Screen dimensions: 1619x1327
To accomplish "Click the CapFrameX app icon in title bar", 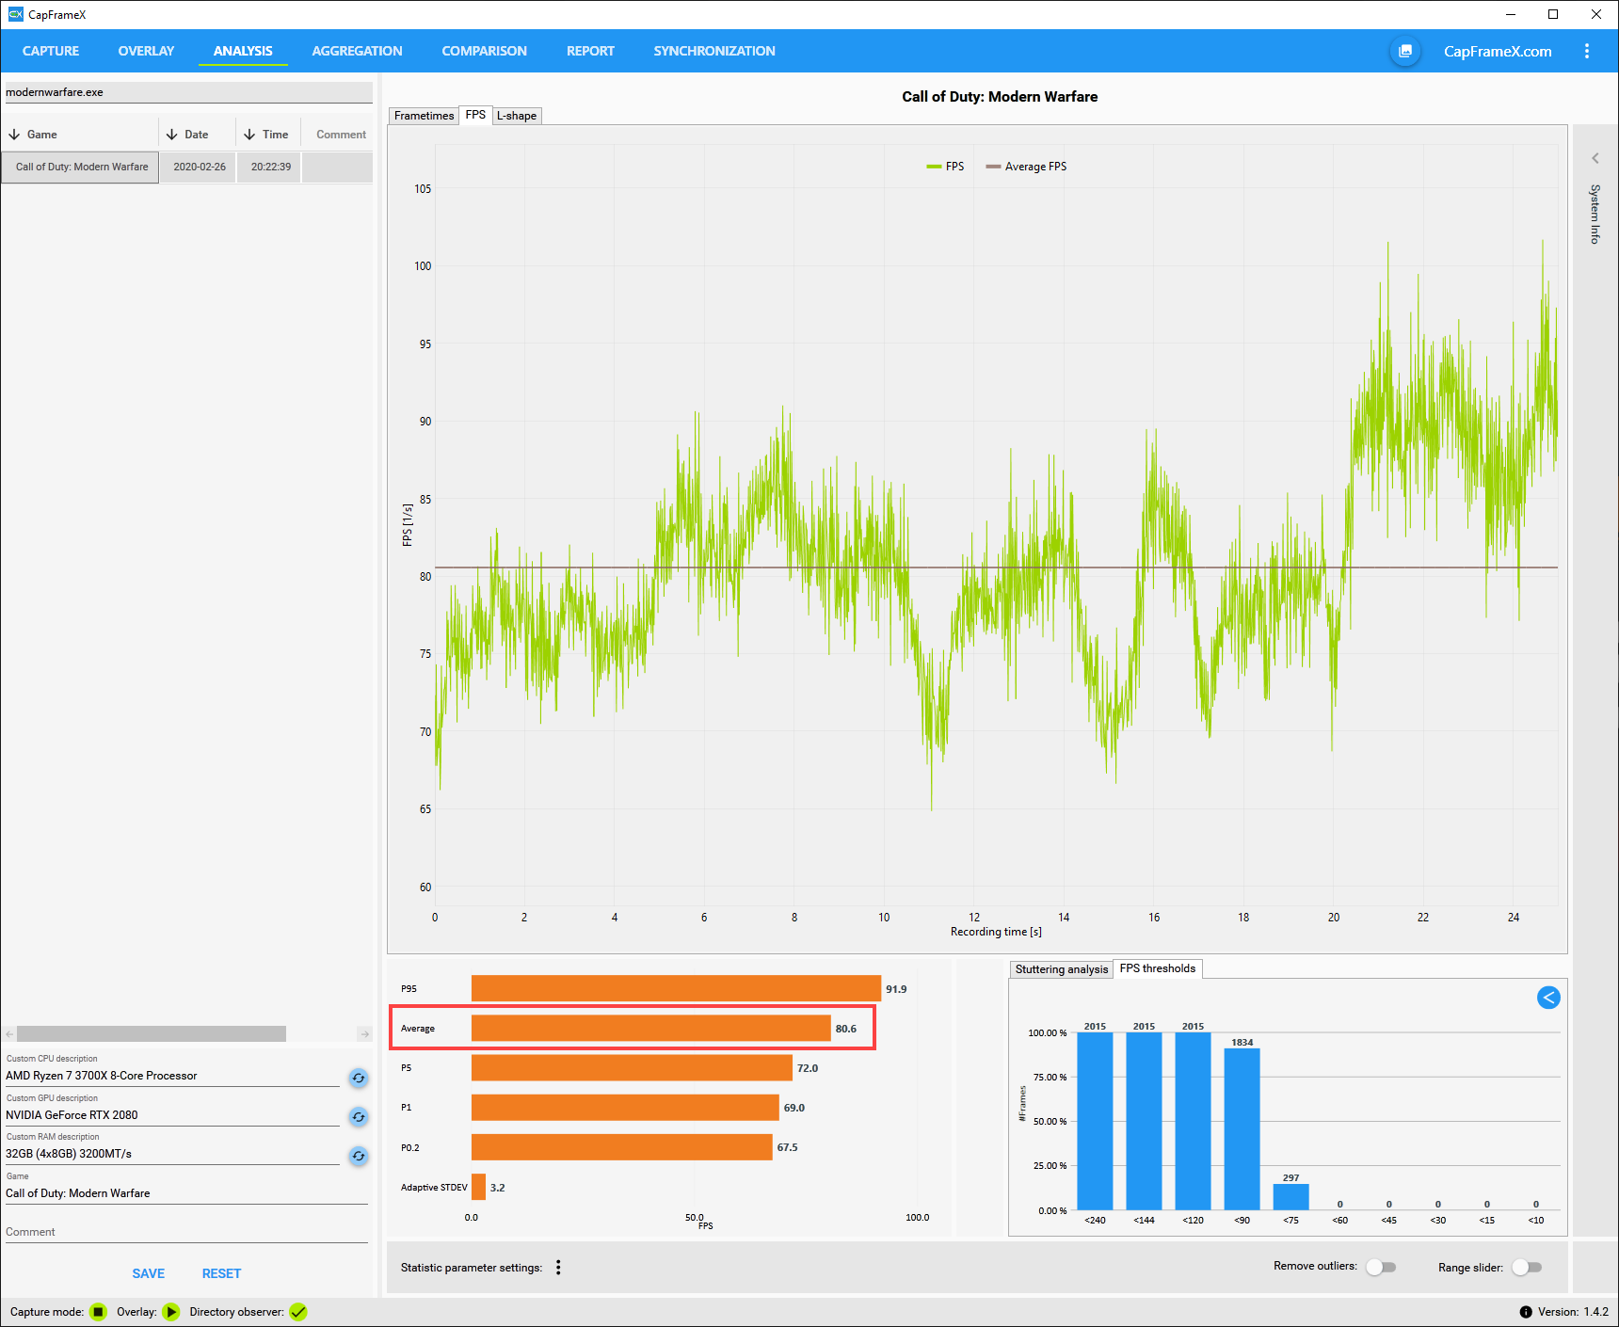I will point(15,14).
